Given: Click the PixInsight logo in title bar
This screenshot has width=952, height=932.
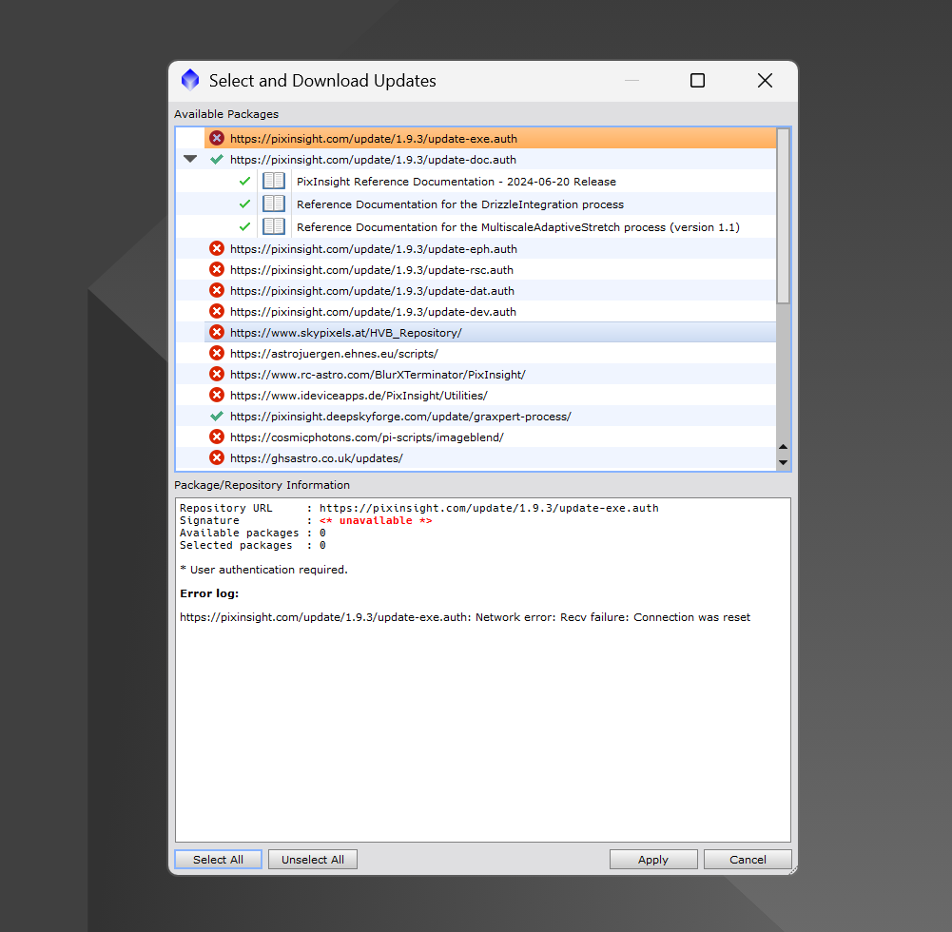Looking at the screenshot, I should pos(190,80).
